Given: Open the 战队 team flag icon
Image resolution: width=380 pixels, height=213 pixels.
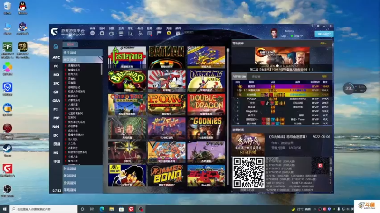Looking at the screenshot, I should [159, 33].
